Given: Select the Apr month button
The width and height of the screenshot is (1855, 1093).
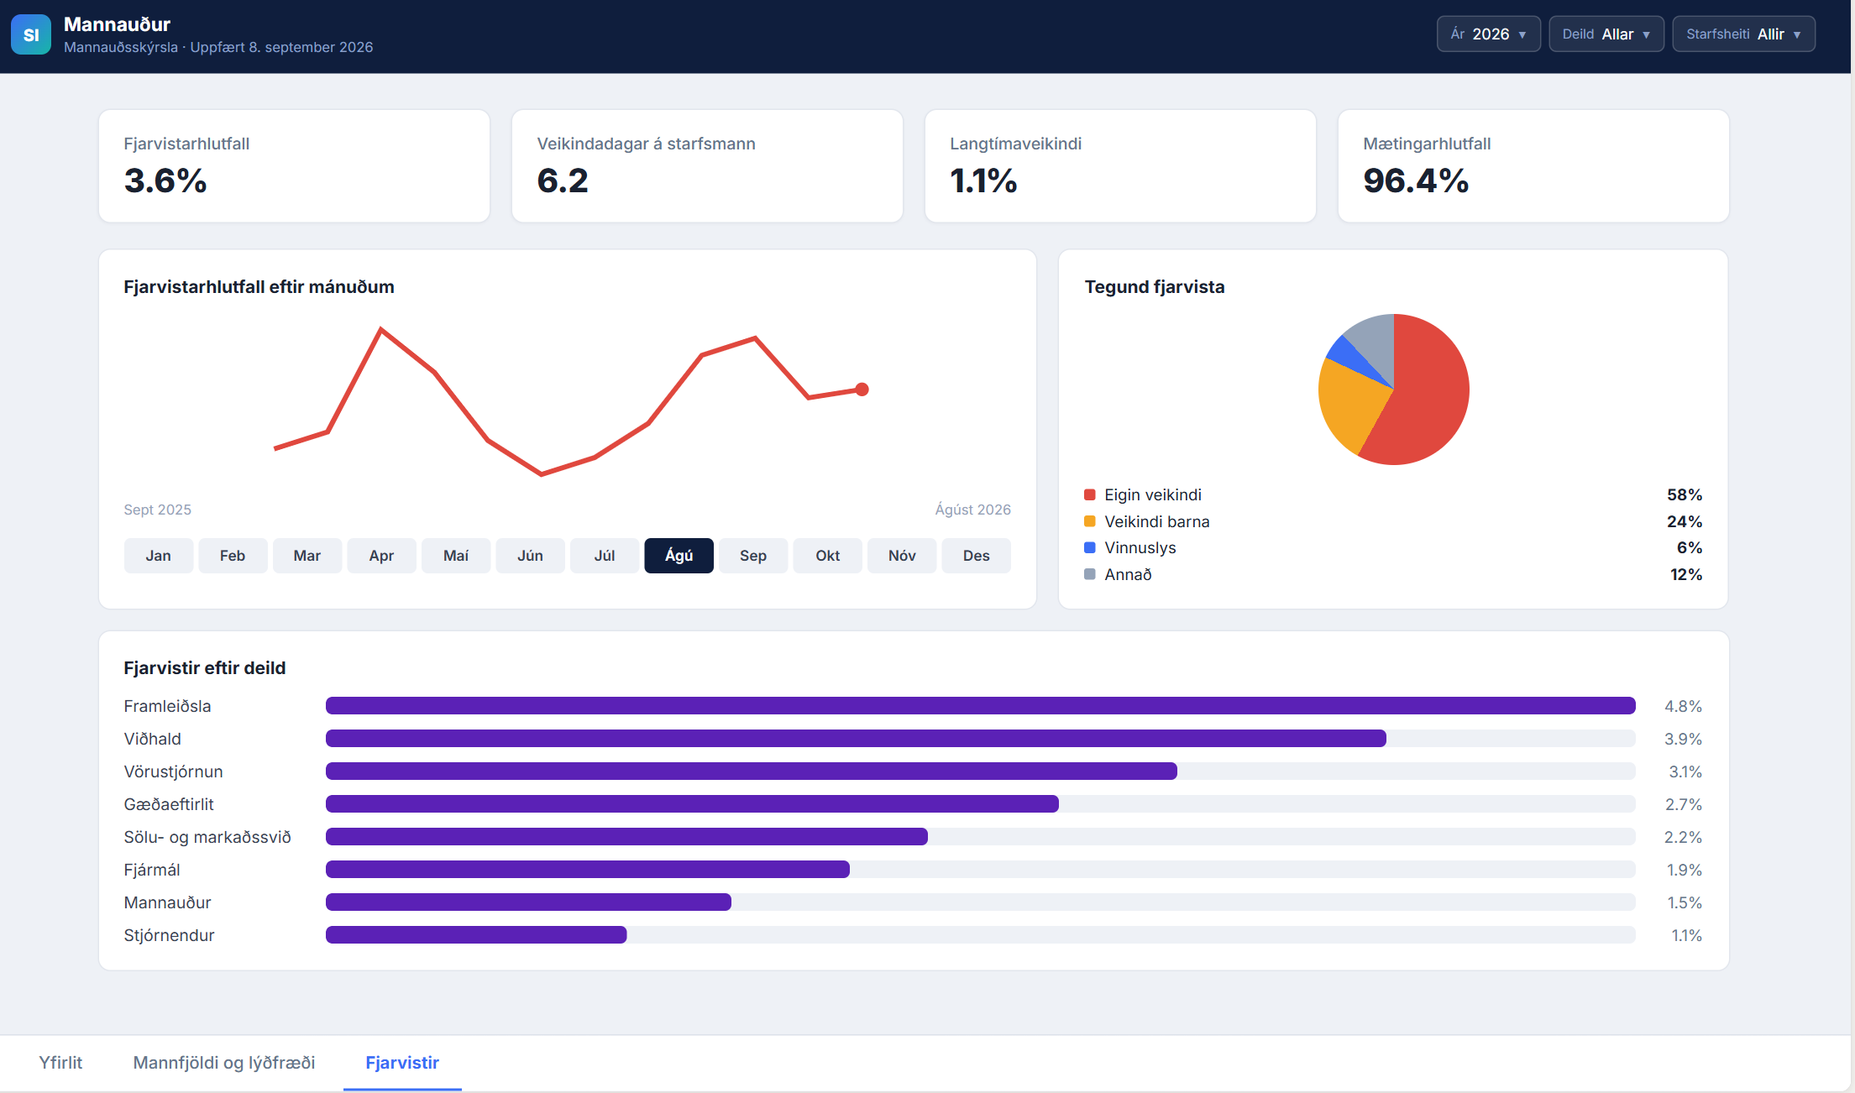Looking at the screenshot, I should click(x=381, y=556).
